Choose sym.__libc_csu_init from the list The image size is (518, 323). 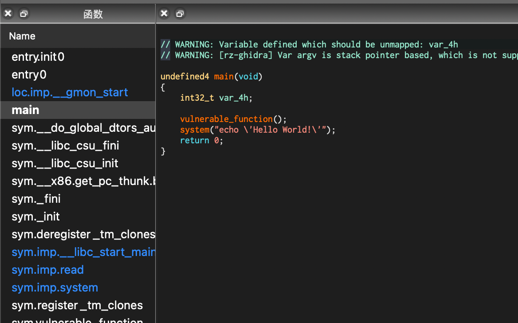click(65, 163)
